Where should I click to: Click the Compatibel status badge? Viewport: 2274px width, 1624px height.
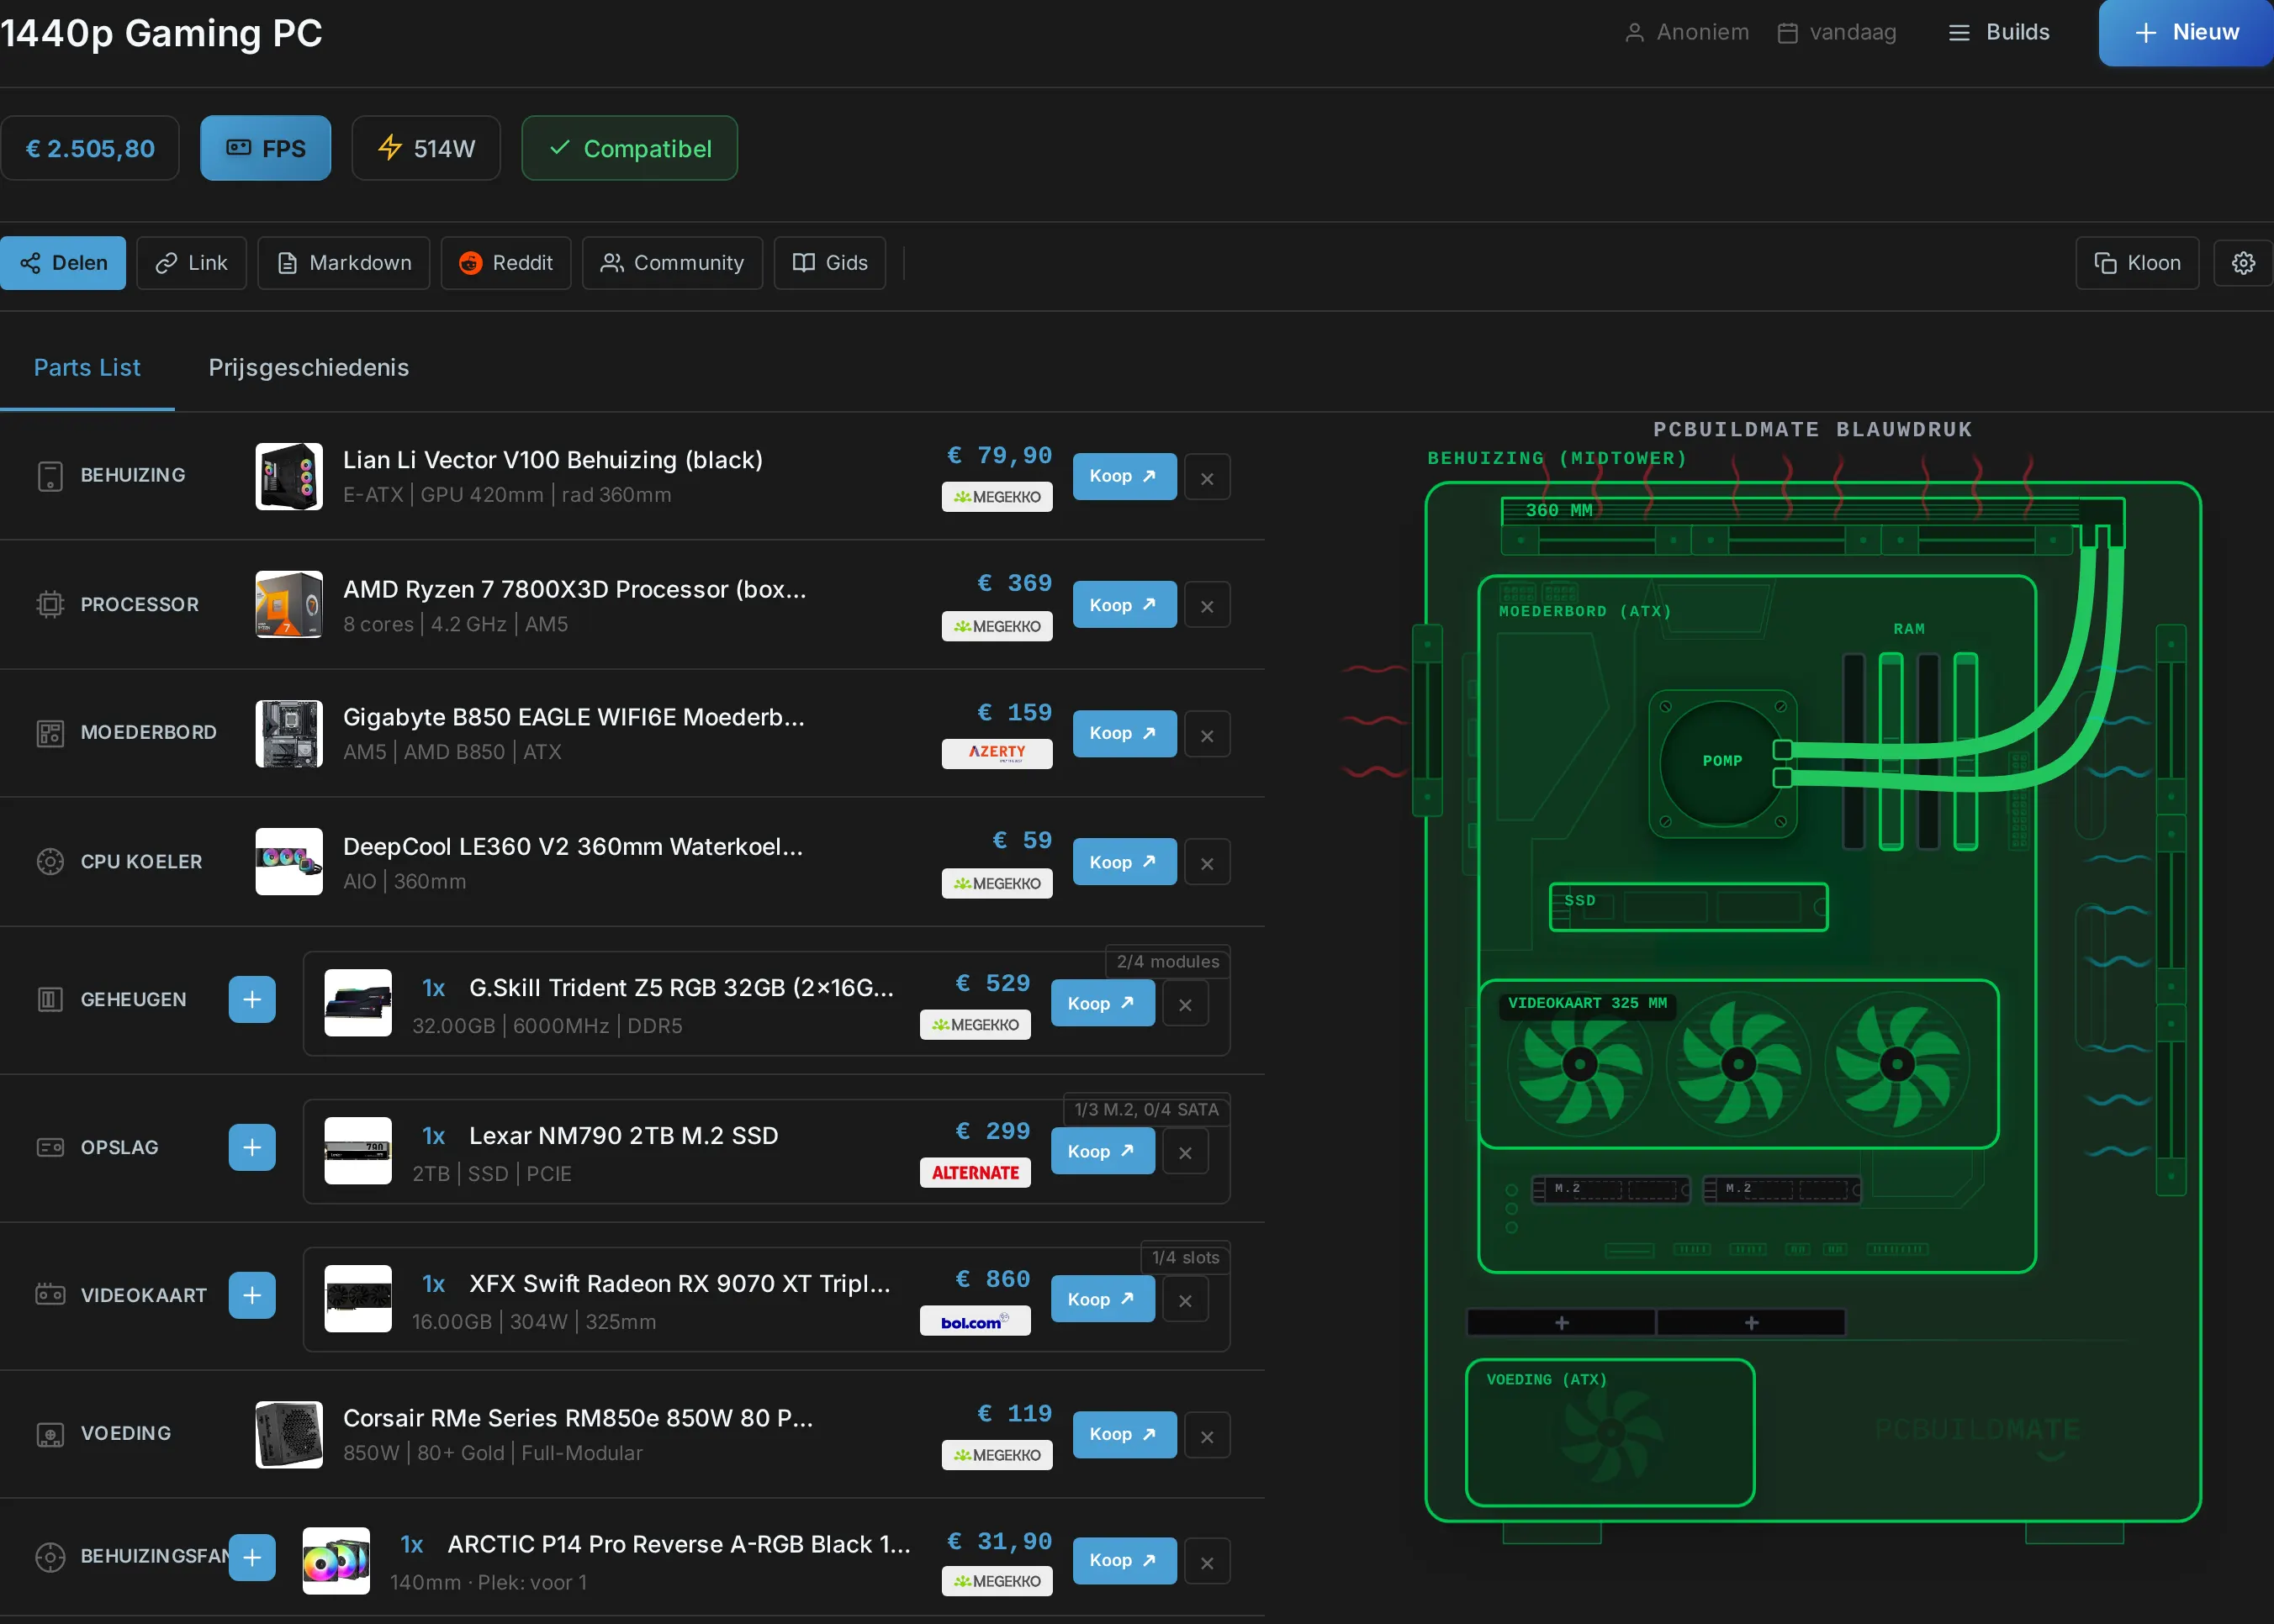629,148
